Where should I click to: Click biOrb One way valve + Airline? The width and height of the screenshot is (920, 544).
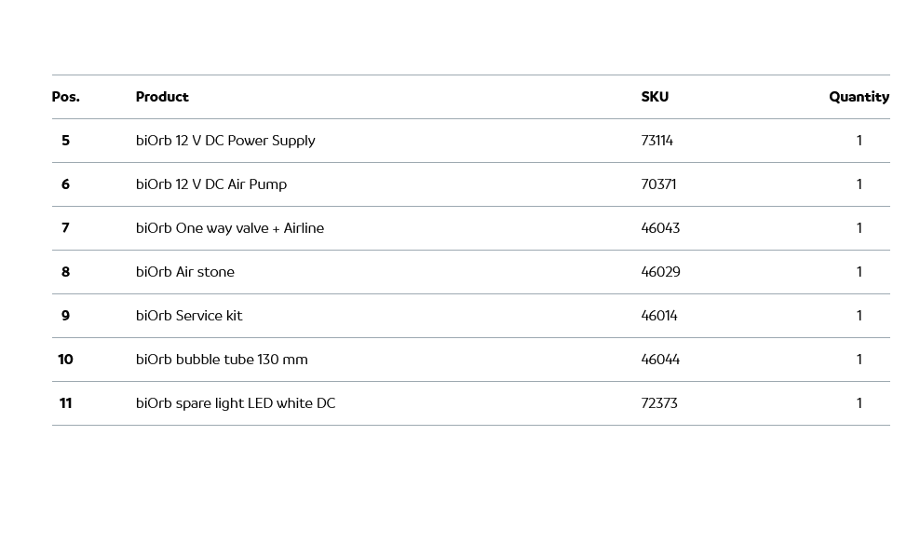[x=230, y=228]
